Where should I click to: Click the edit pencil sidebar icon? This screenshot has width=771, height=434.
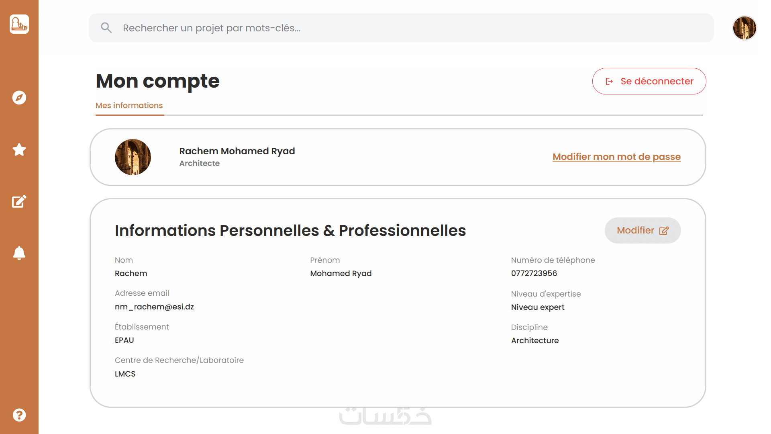point(19,201)
